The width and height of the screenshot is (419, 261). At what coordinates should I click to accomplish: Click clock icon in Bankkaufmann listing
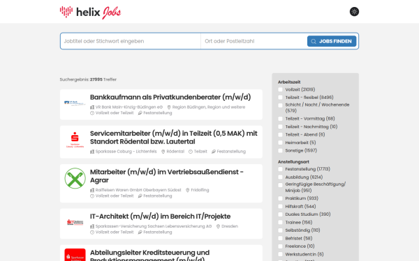(x=92, y=113)
